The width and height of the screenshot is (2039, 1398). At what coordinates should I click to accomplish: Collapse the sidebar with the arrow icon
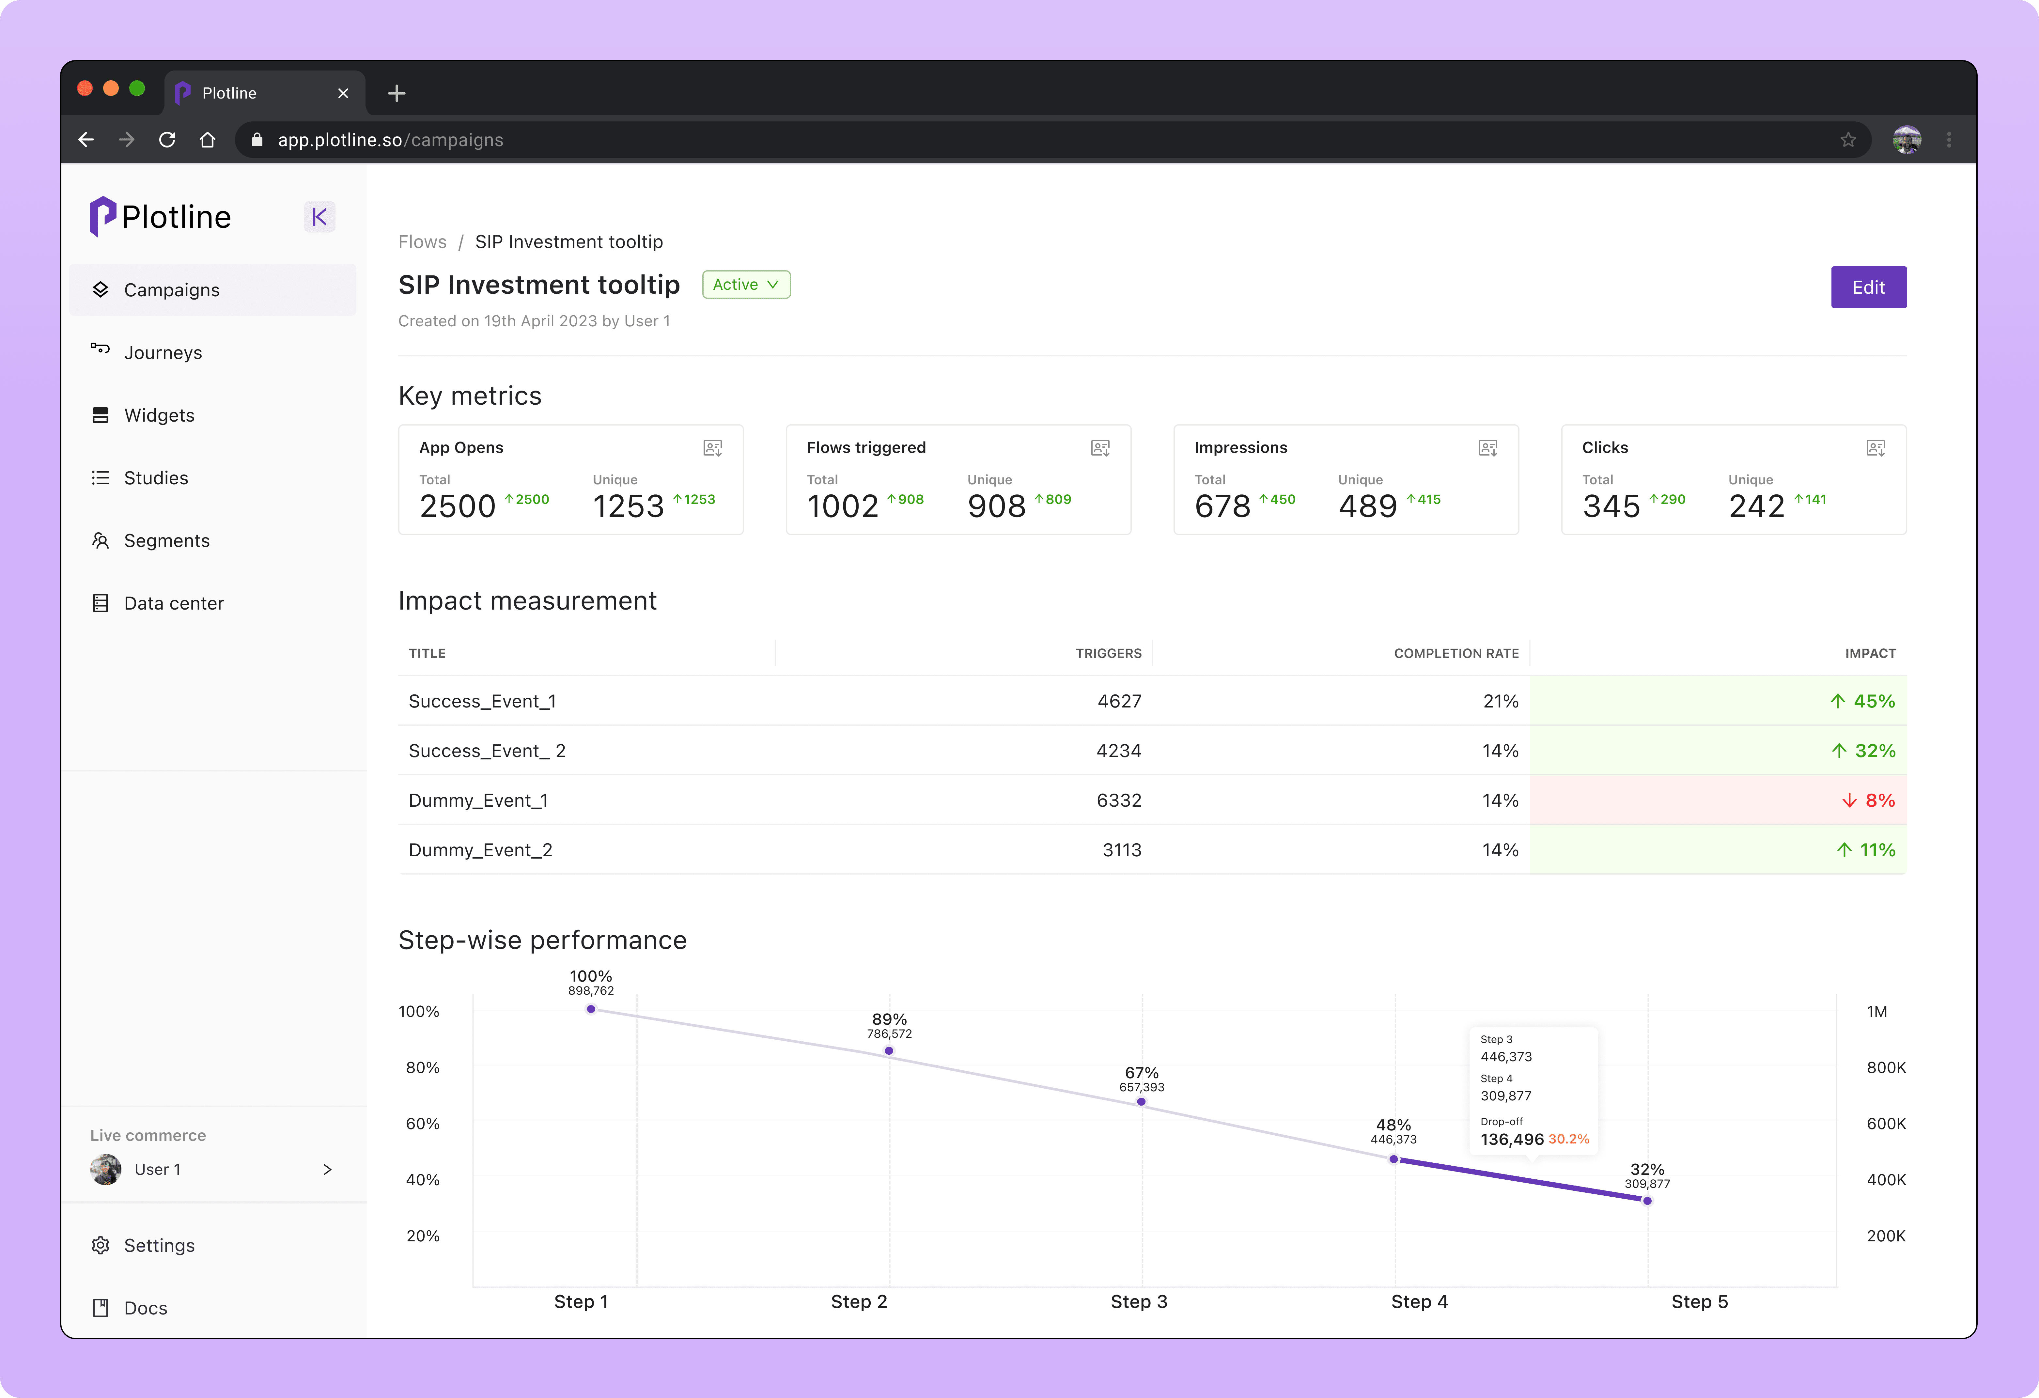[319, 217]
